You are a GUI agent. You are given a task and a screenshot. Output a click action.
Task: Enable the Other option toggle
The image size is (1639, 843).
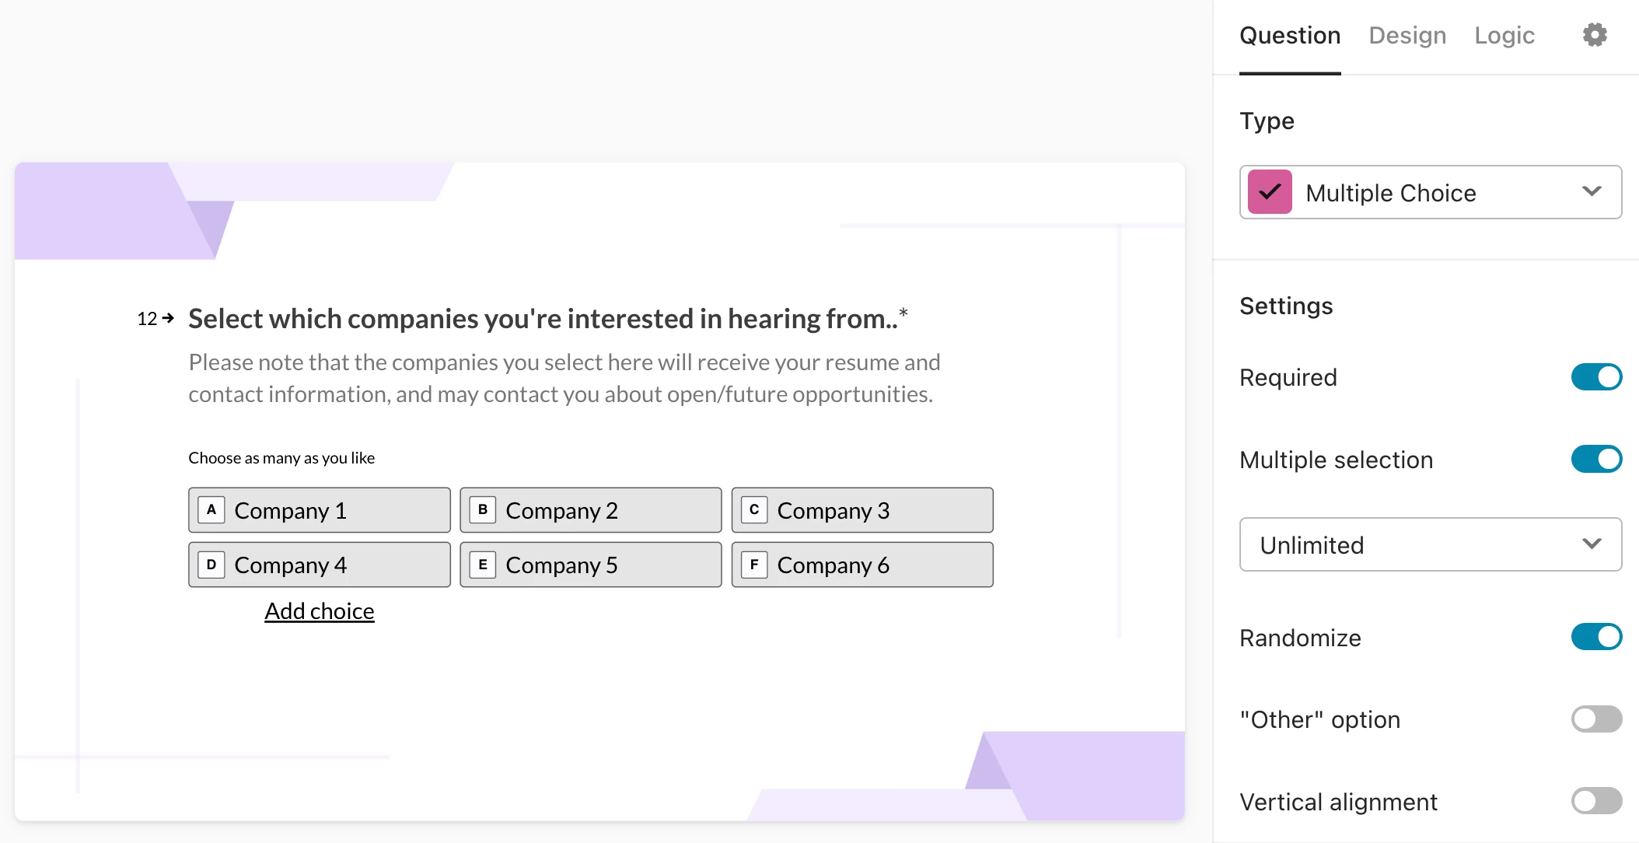point(1595,719)
